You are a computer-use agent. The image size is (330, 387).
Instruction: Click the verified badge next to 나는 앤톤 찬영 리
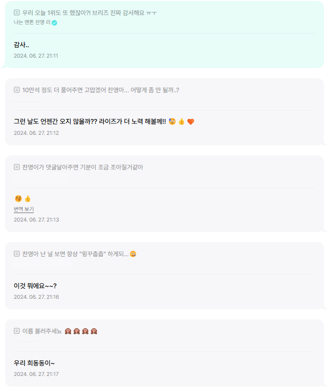pos(54,23)
